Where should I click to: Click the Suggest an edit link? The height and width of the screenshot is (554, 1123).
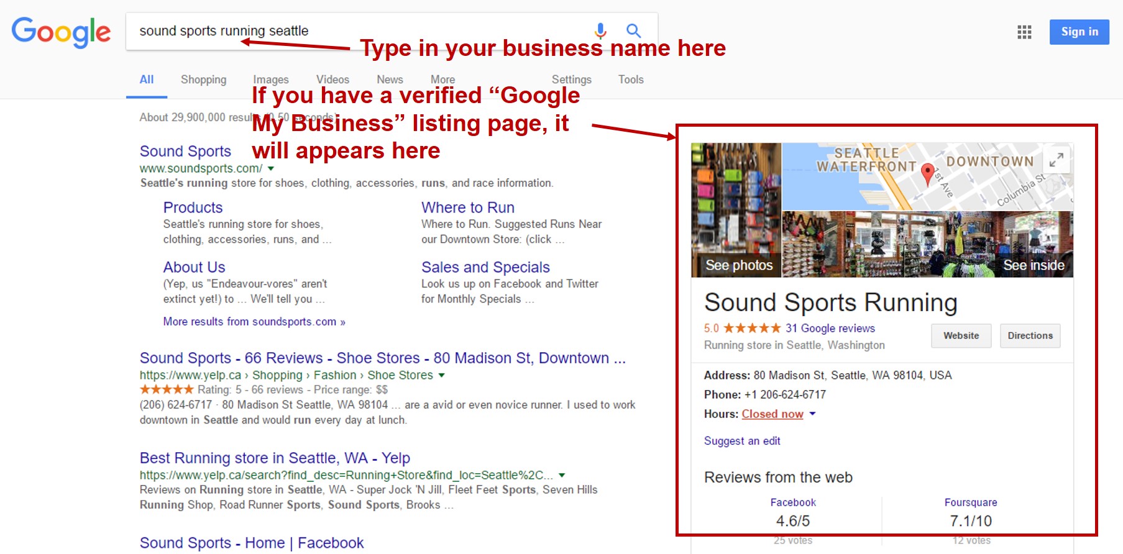coord(742,441)
